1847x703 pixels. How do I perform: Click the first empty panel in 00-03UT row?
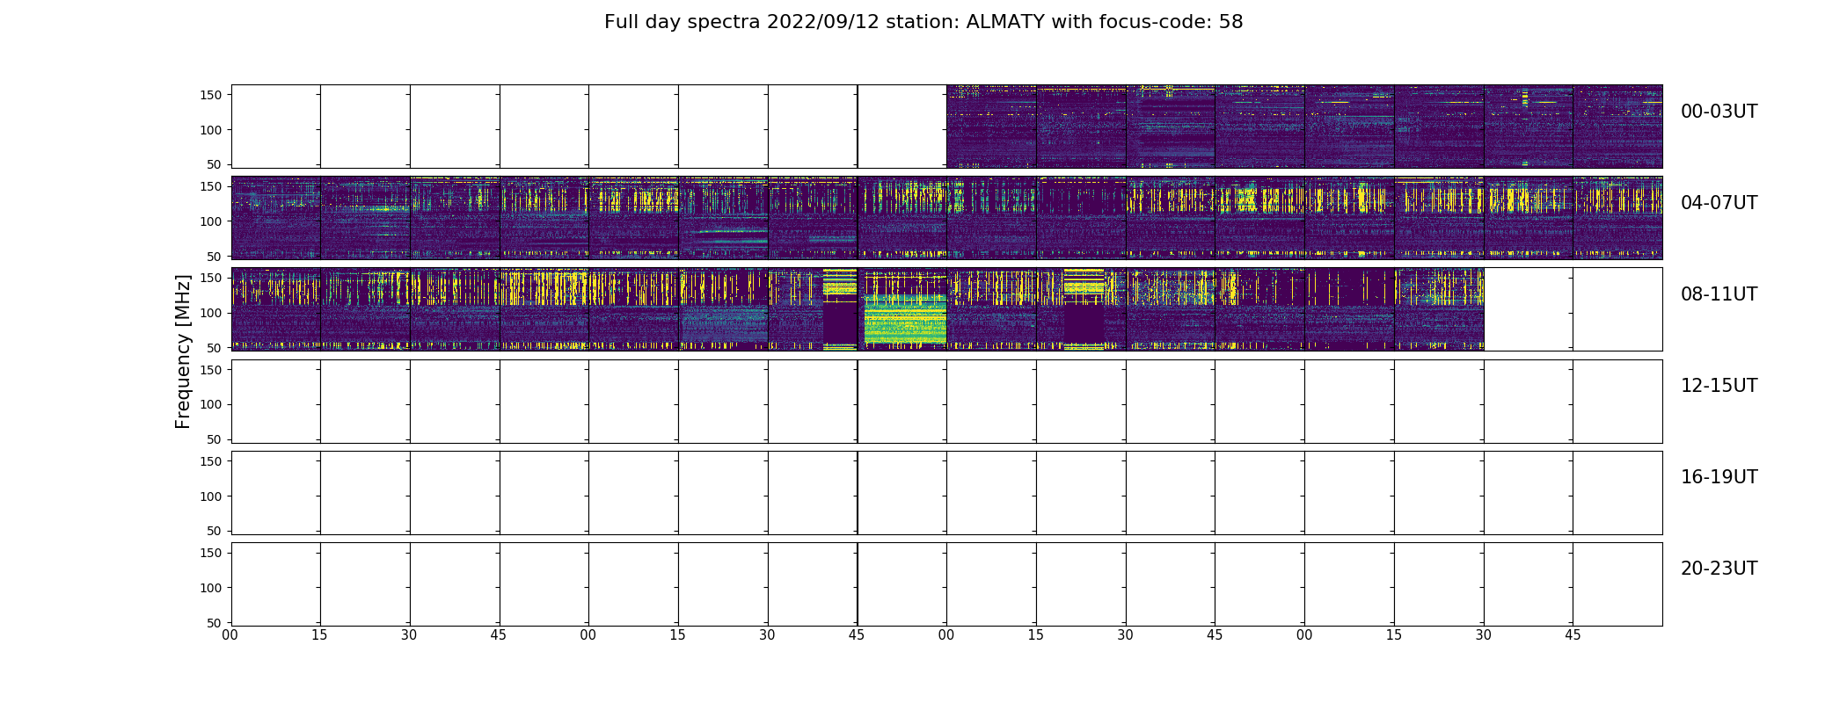275,127
